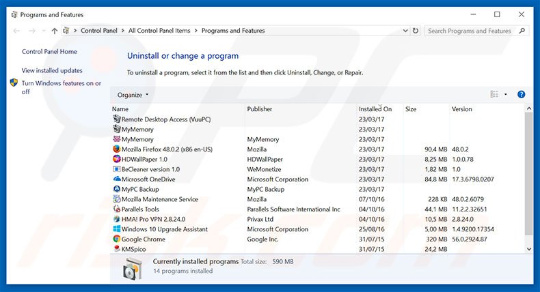Navigate to All Control Panel Items breadcrumb

point(159,31)
